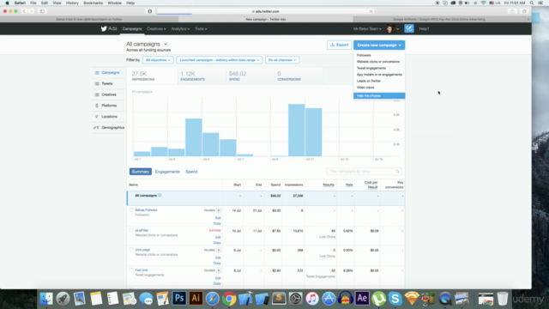Choose Video views objective
Screen dimensions: 549x309
pyautogui.click(x=365, y=88)
